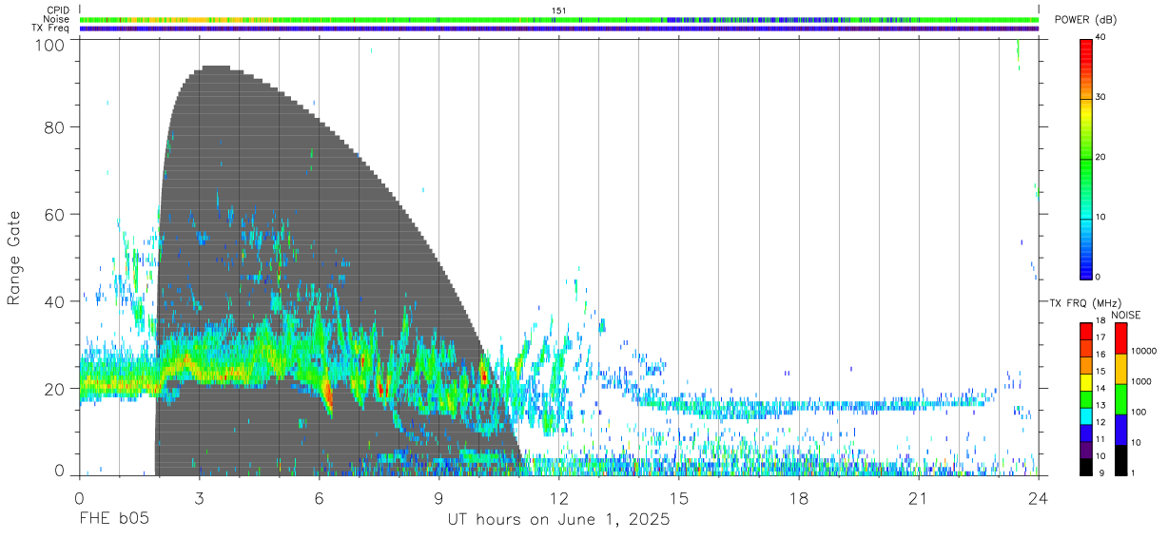The width and height of the screenshot is (1168, 539).
Task: Click the TX Freq indicator strip
Action: (559, 29)
